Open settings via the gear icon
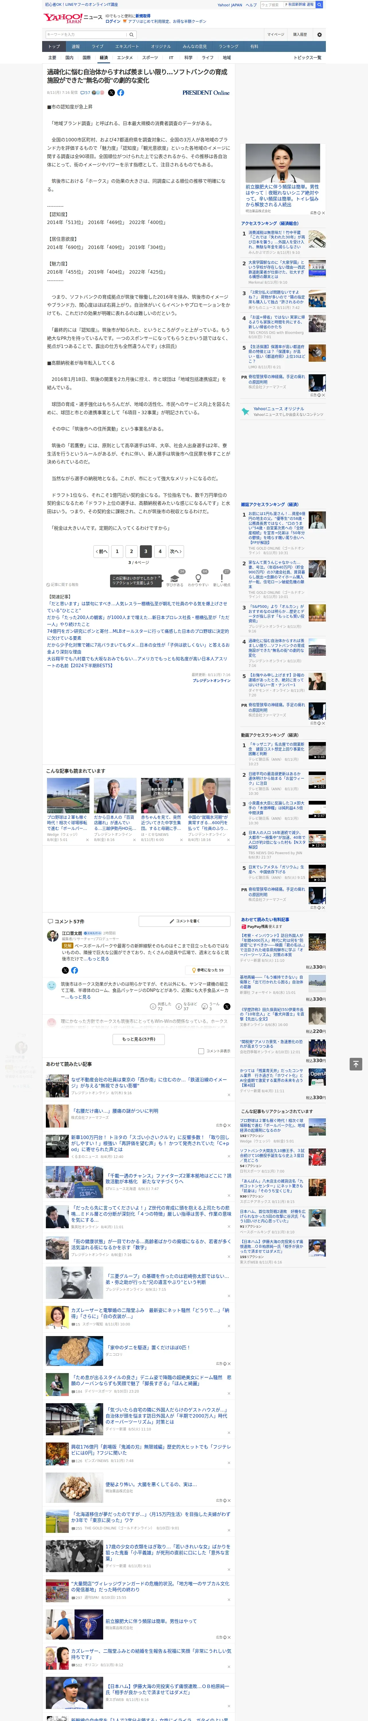Image resolution: width=368 pixels, height=1721 pixels. coord(319,34)
